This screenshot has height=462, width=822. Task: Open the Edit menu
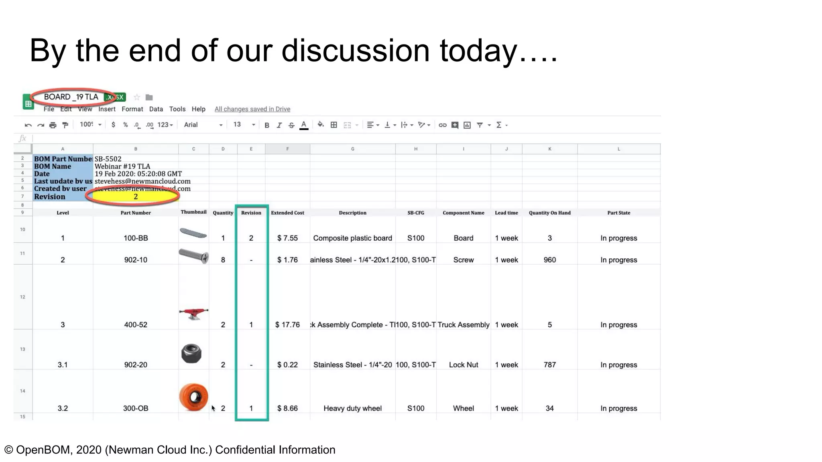66,109
